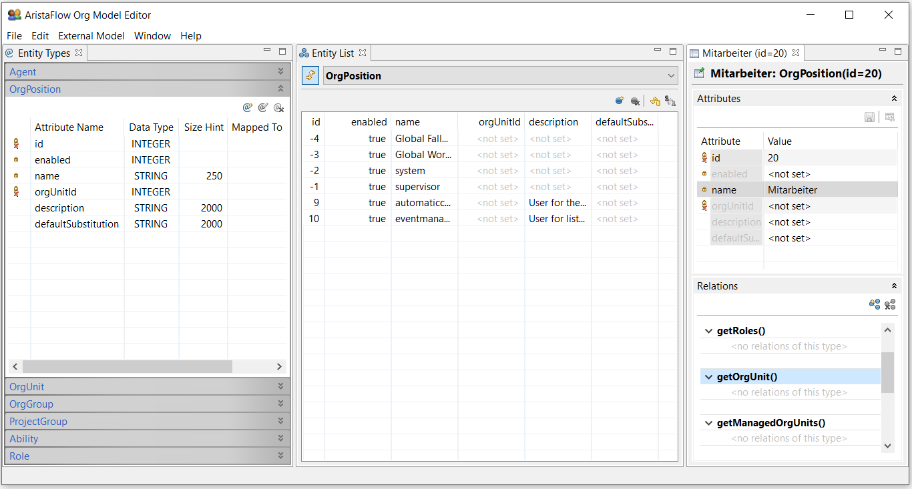This screenshot has height=489, width=912.
Task: Click the key icon beside the id attribute row
Action: (16, 143)
